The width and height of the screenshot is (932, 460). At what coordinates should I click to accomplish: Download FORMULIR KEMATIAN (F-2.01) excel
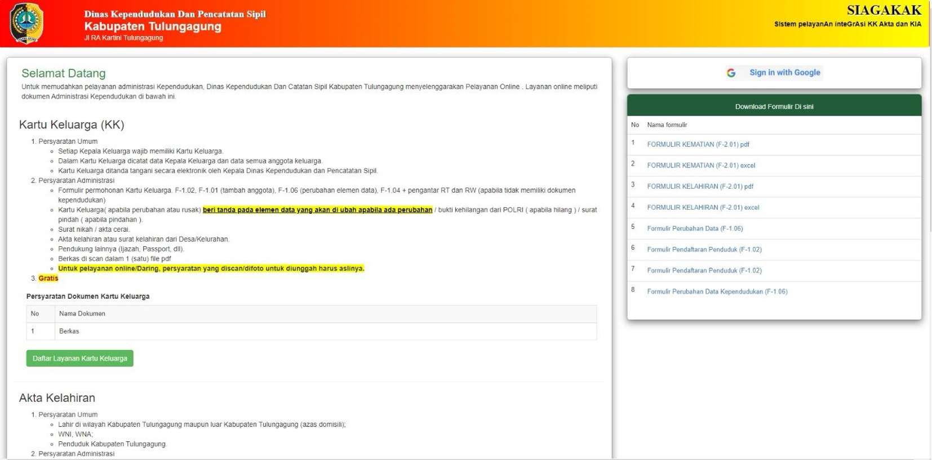coord(701,165)
